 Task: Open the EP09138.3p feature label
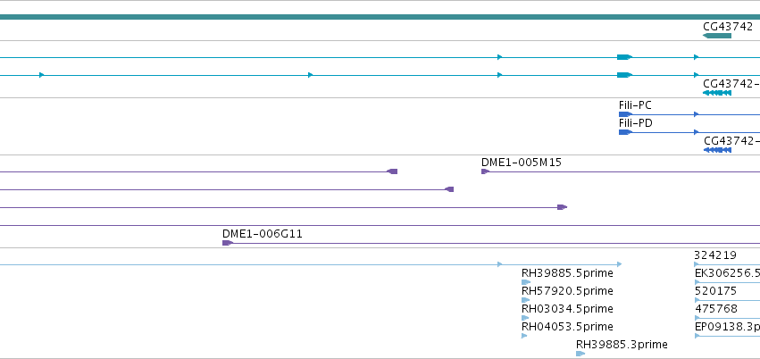[727, 327]
